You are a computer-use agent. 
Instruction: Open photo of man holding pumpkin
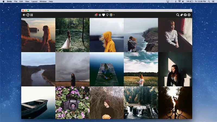[x=107, y=103]
